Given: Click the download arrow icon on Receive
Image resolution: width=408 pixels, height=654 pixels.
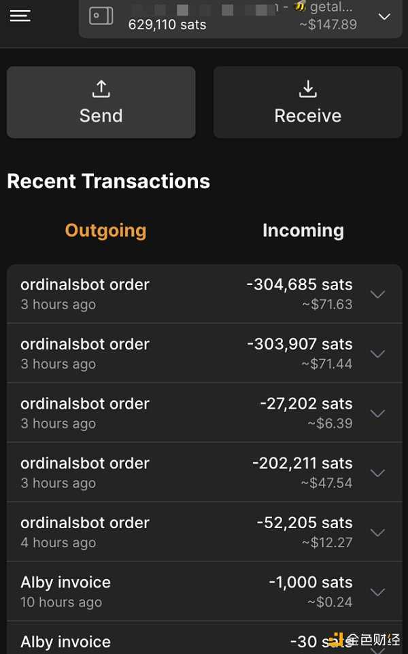Looking at the screenshot, I should [307, 88].
